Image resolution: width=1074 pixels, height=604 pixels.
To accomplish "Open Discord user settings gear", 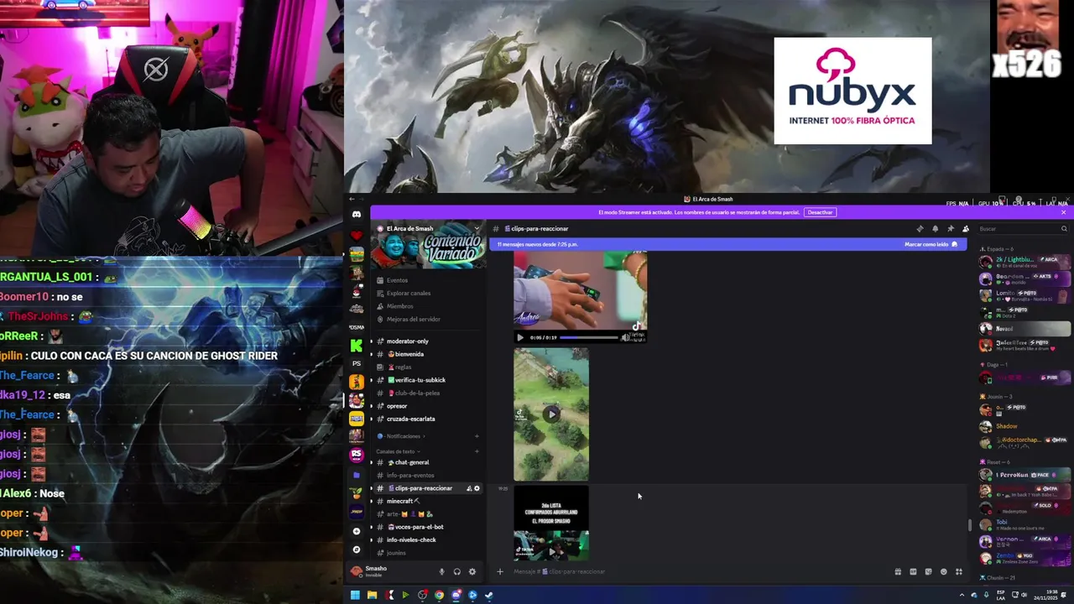I will (x=472, y=572).
